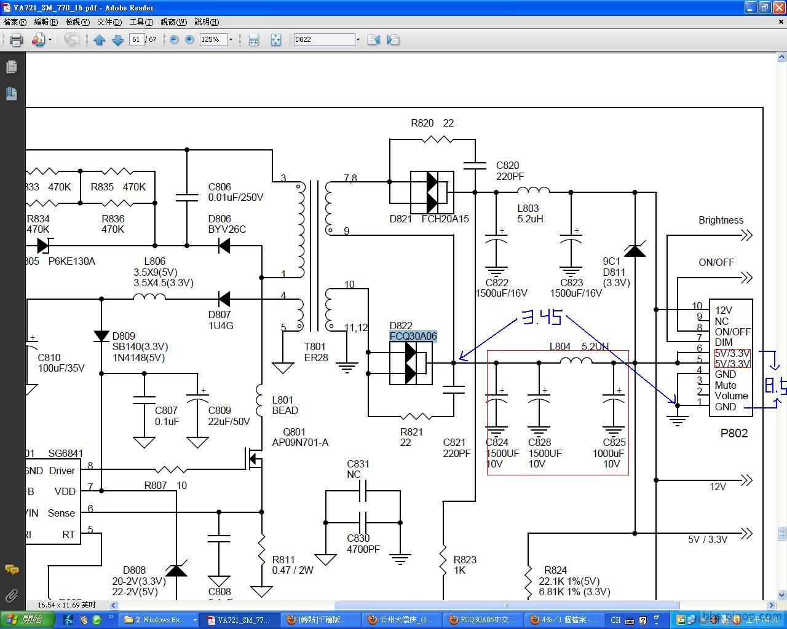This screenshot has height=629, width=787.
Task: Click the vertical scrollbar thumb
Action: [781, 533]
